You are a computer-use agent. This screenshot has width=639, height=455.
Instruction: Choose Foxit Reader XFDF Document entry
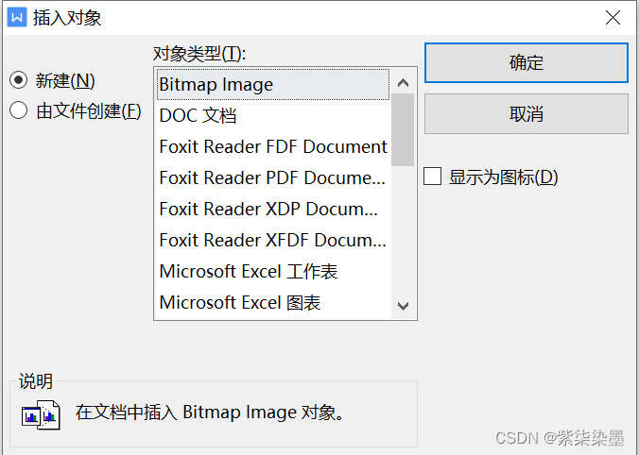coord(272,240)
